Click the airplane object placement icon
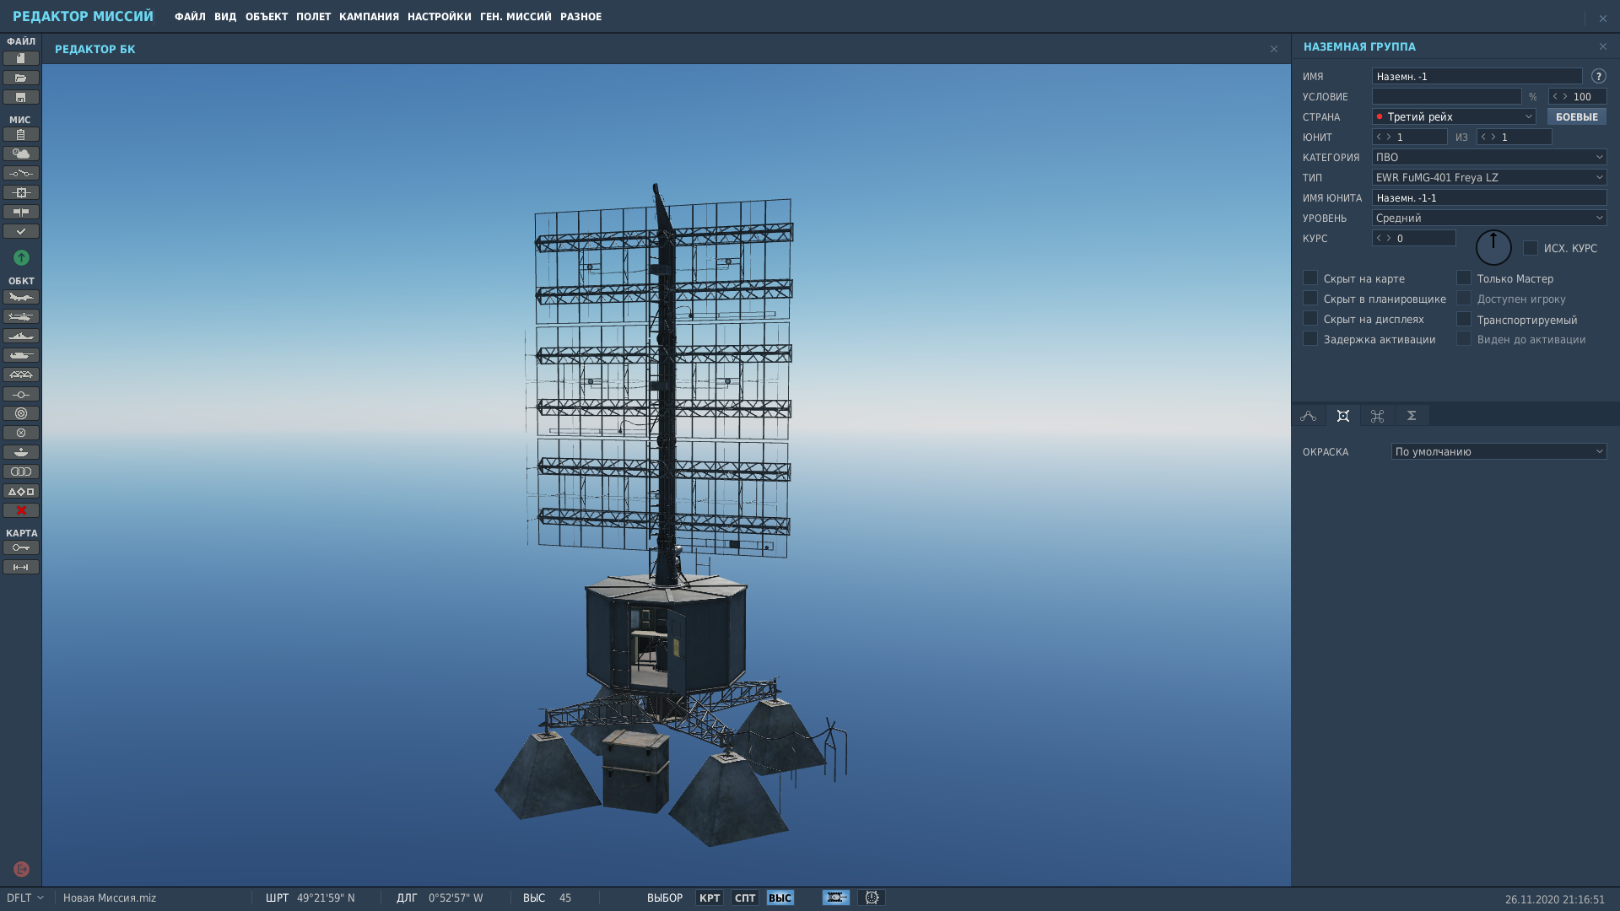 point(21,297)
